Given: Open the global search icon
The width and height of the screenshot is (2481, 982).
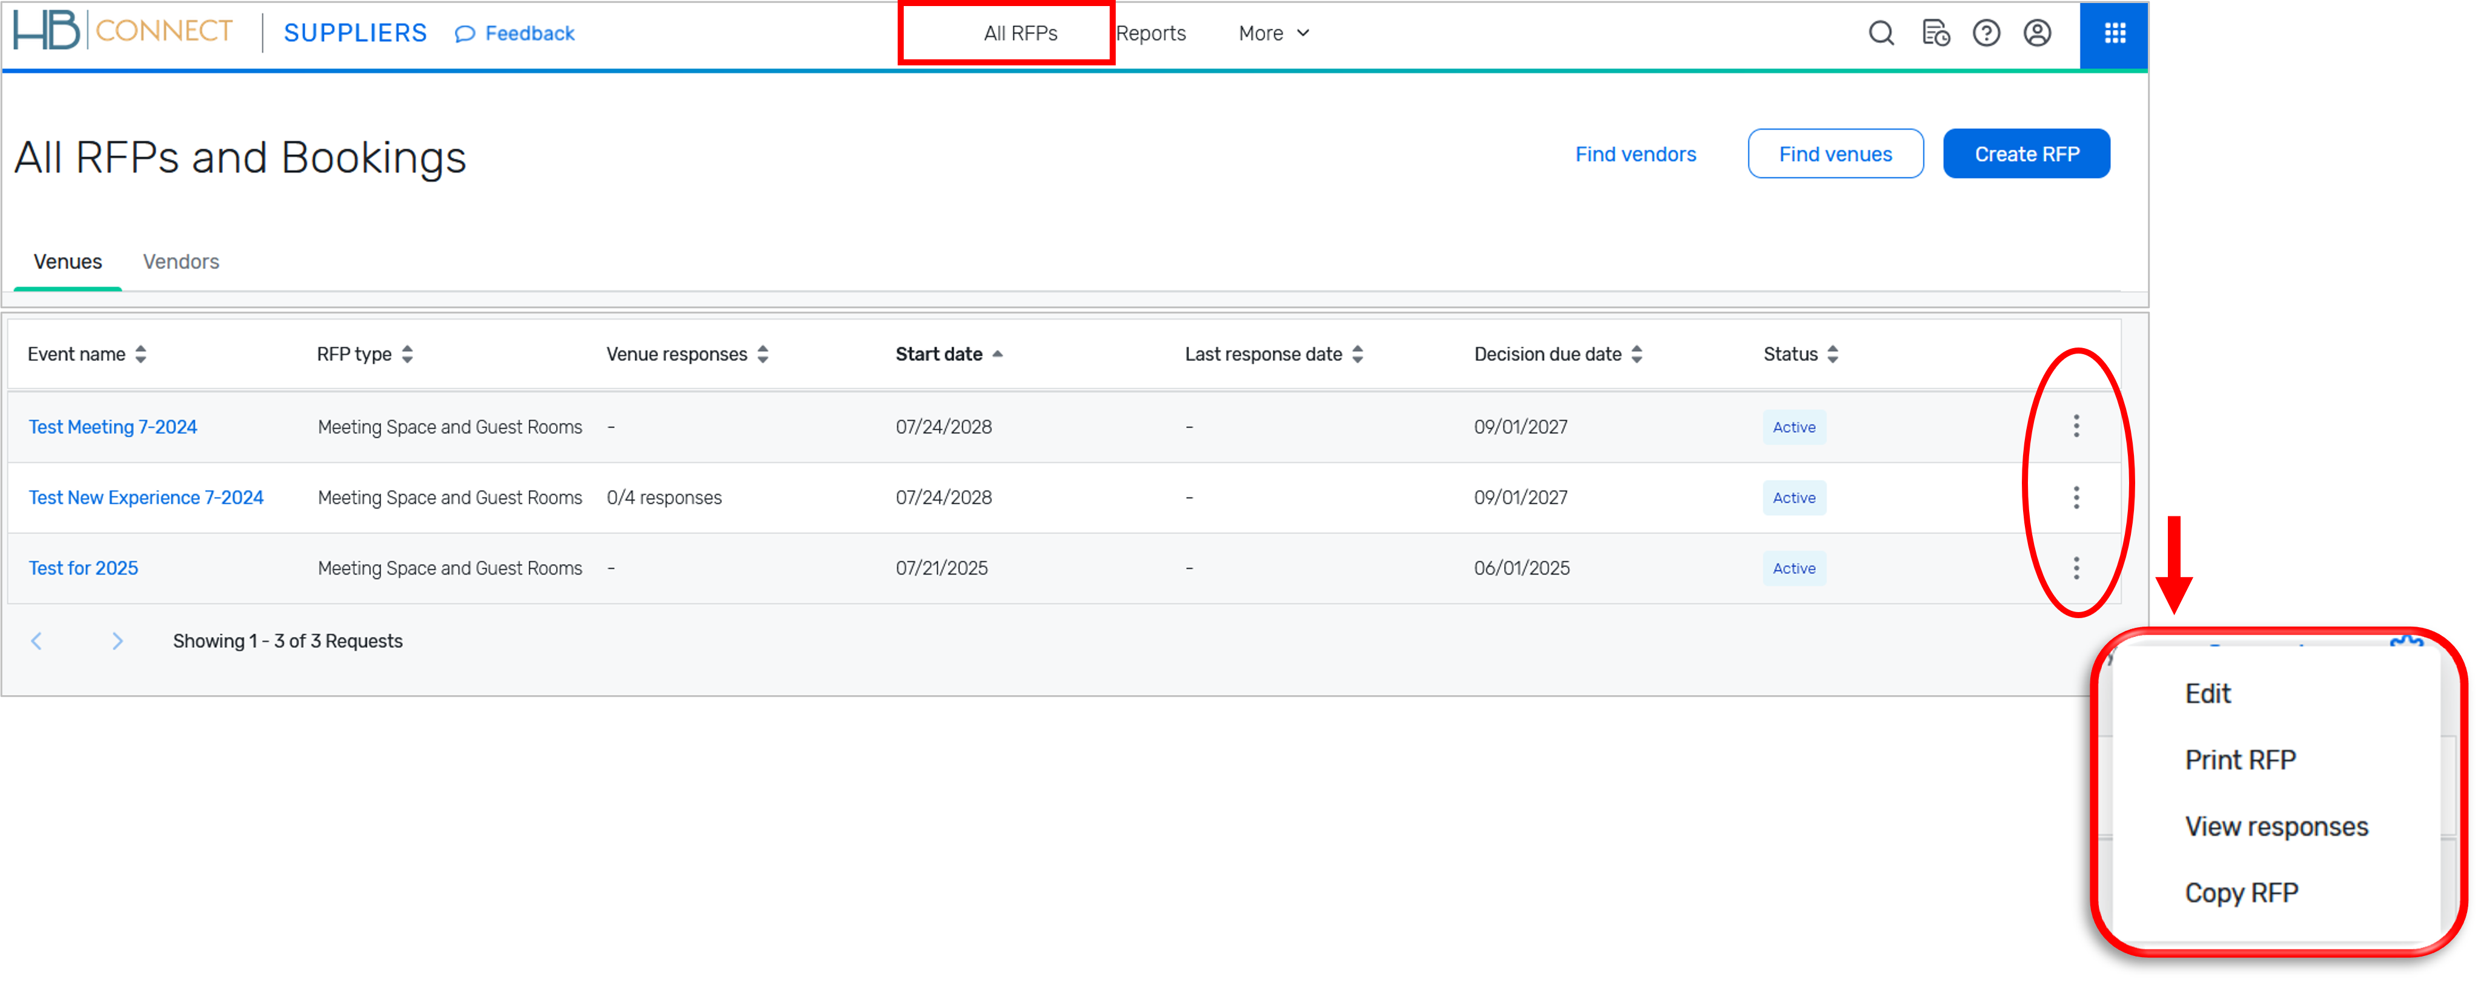Looking at the screenshot, I should coord(1881,33).
